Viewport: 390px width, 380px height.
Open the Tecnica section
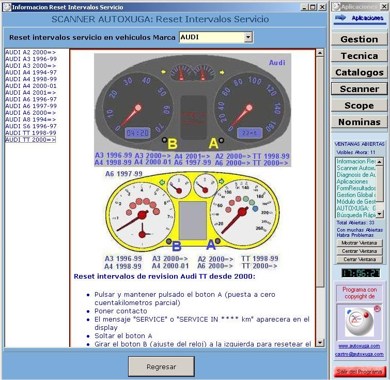(x=359, y=56)
